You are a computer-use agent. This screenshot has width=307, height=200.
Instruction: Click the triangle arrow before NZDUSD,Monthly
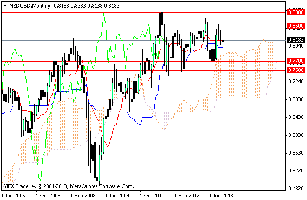coord(5,6)
